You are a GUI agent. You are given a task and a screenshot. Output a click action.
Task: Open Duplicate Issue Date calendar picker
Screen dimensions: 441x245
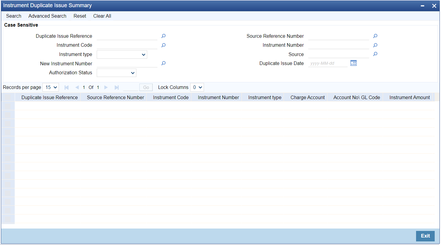(354, 63)
